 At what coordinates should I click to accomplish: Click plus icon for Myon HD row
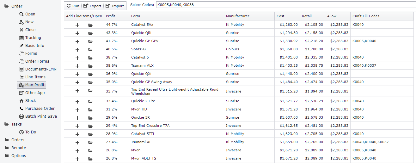pyautogui.click(x=77, y=110)
